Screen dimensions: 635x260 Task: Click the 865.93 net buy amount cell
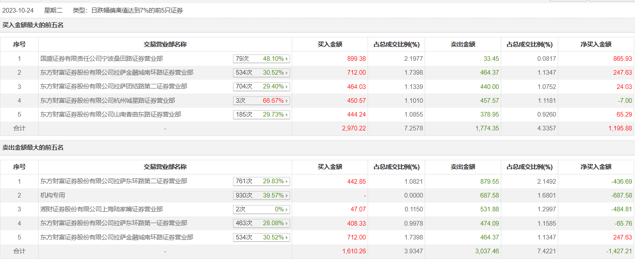(x=622, y=59)
